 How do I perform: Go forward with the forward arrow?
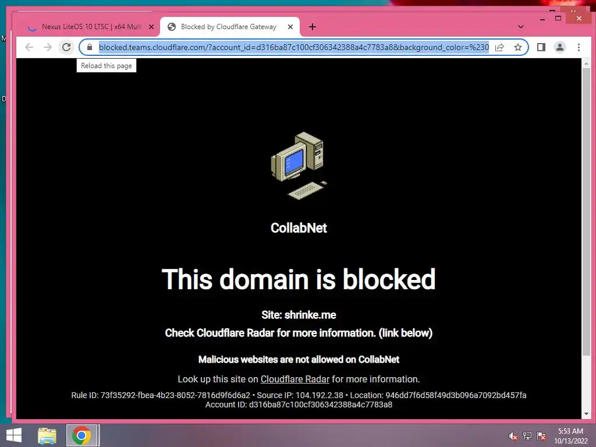48,47
